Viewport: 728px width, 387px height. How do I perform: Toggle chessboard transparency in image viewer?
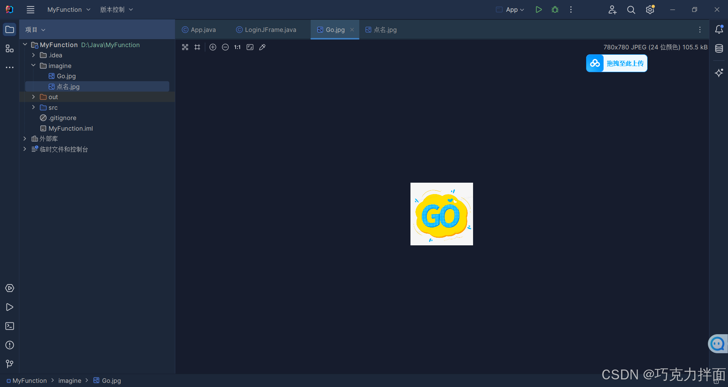pos(185,47)
